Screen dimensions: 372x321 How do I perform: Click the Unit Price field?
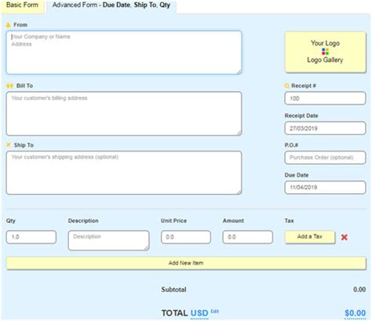click(186, 237)
